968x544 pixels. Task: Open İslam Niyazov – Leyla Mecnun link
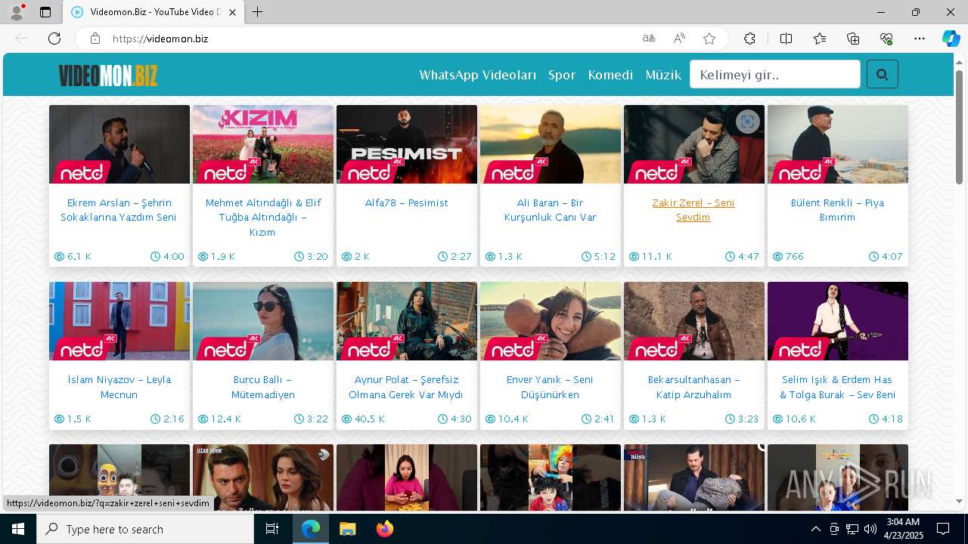(119, 387)
